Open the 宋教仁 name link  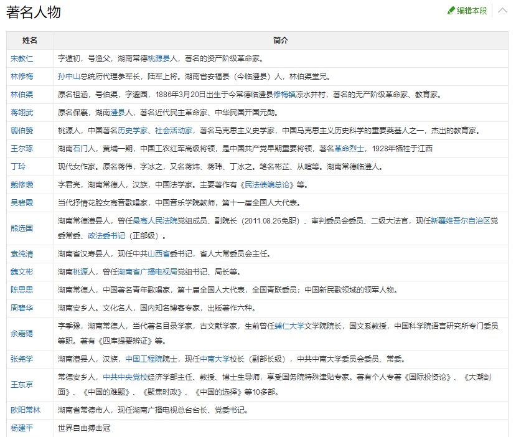point(22,59)
